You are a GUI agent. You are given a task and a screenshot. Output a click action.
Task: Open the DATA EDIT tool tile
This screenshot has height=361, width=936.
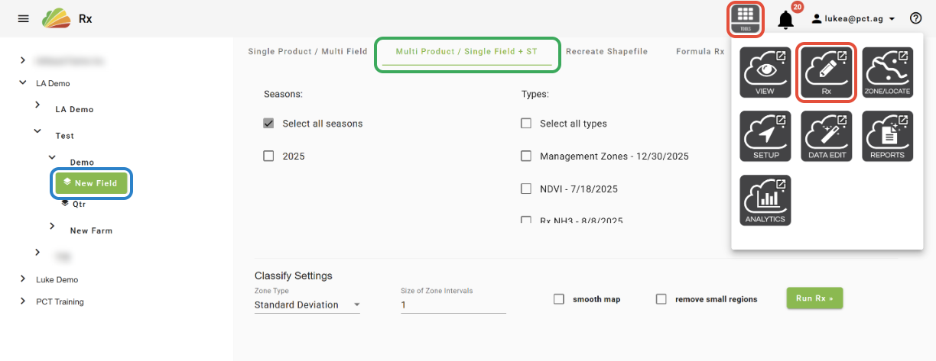click(x=826, y=137)
